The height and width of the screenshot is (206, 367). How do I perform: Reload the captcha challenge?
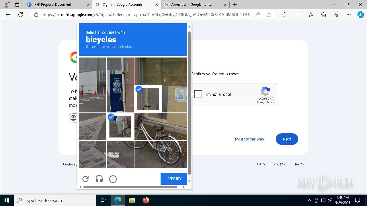[85, 179]
